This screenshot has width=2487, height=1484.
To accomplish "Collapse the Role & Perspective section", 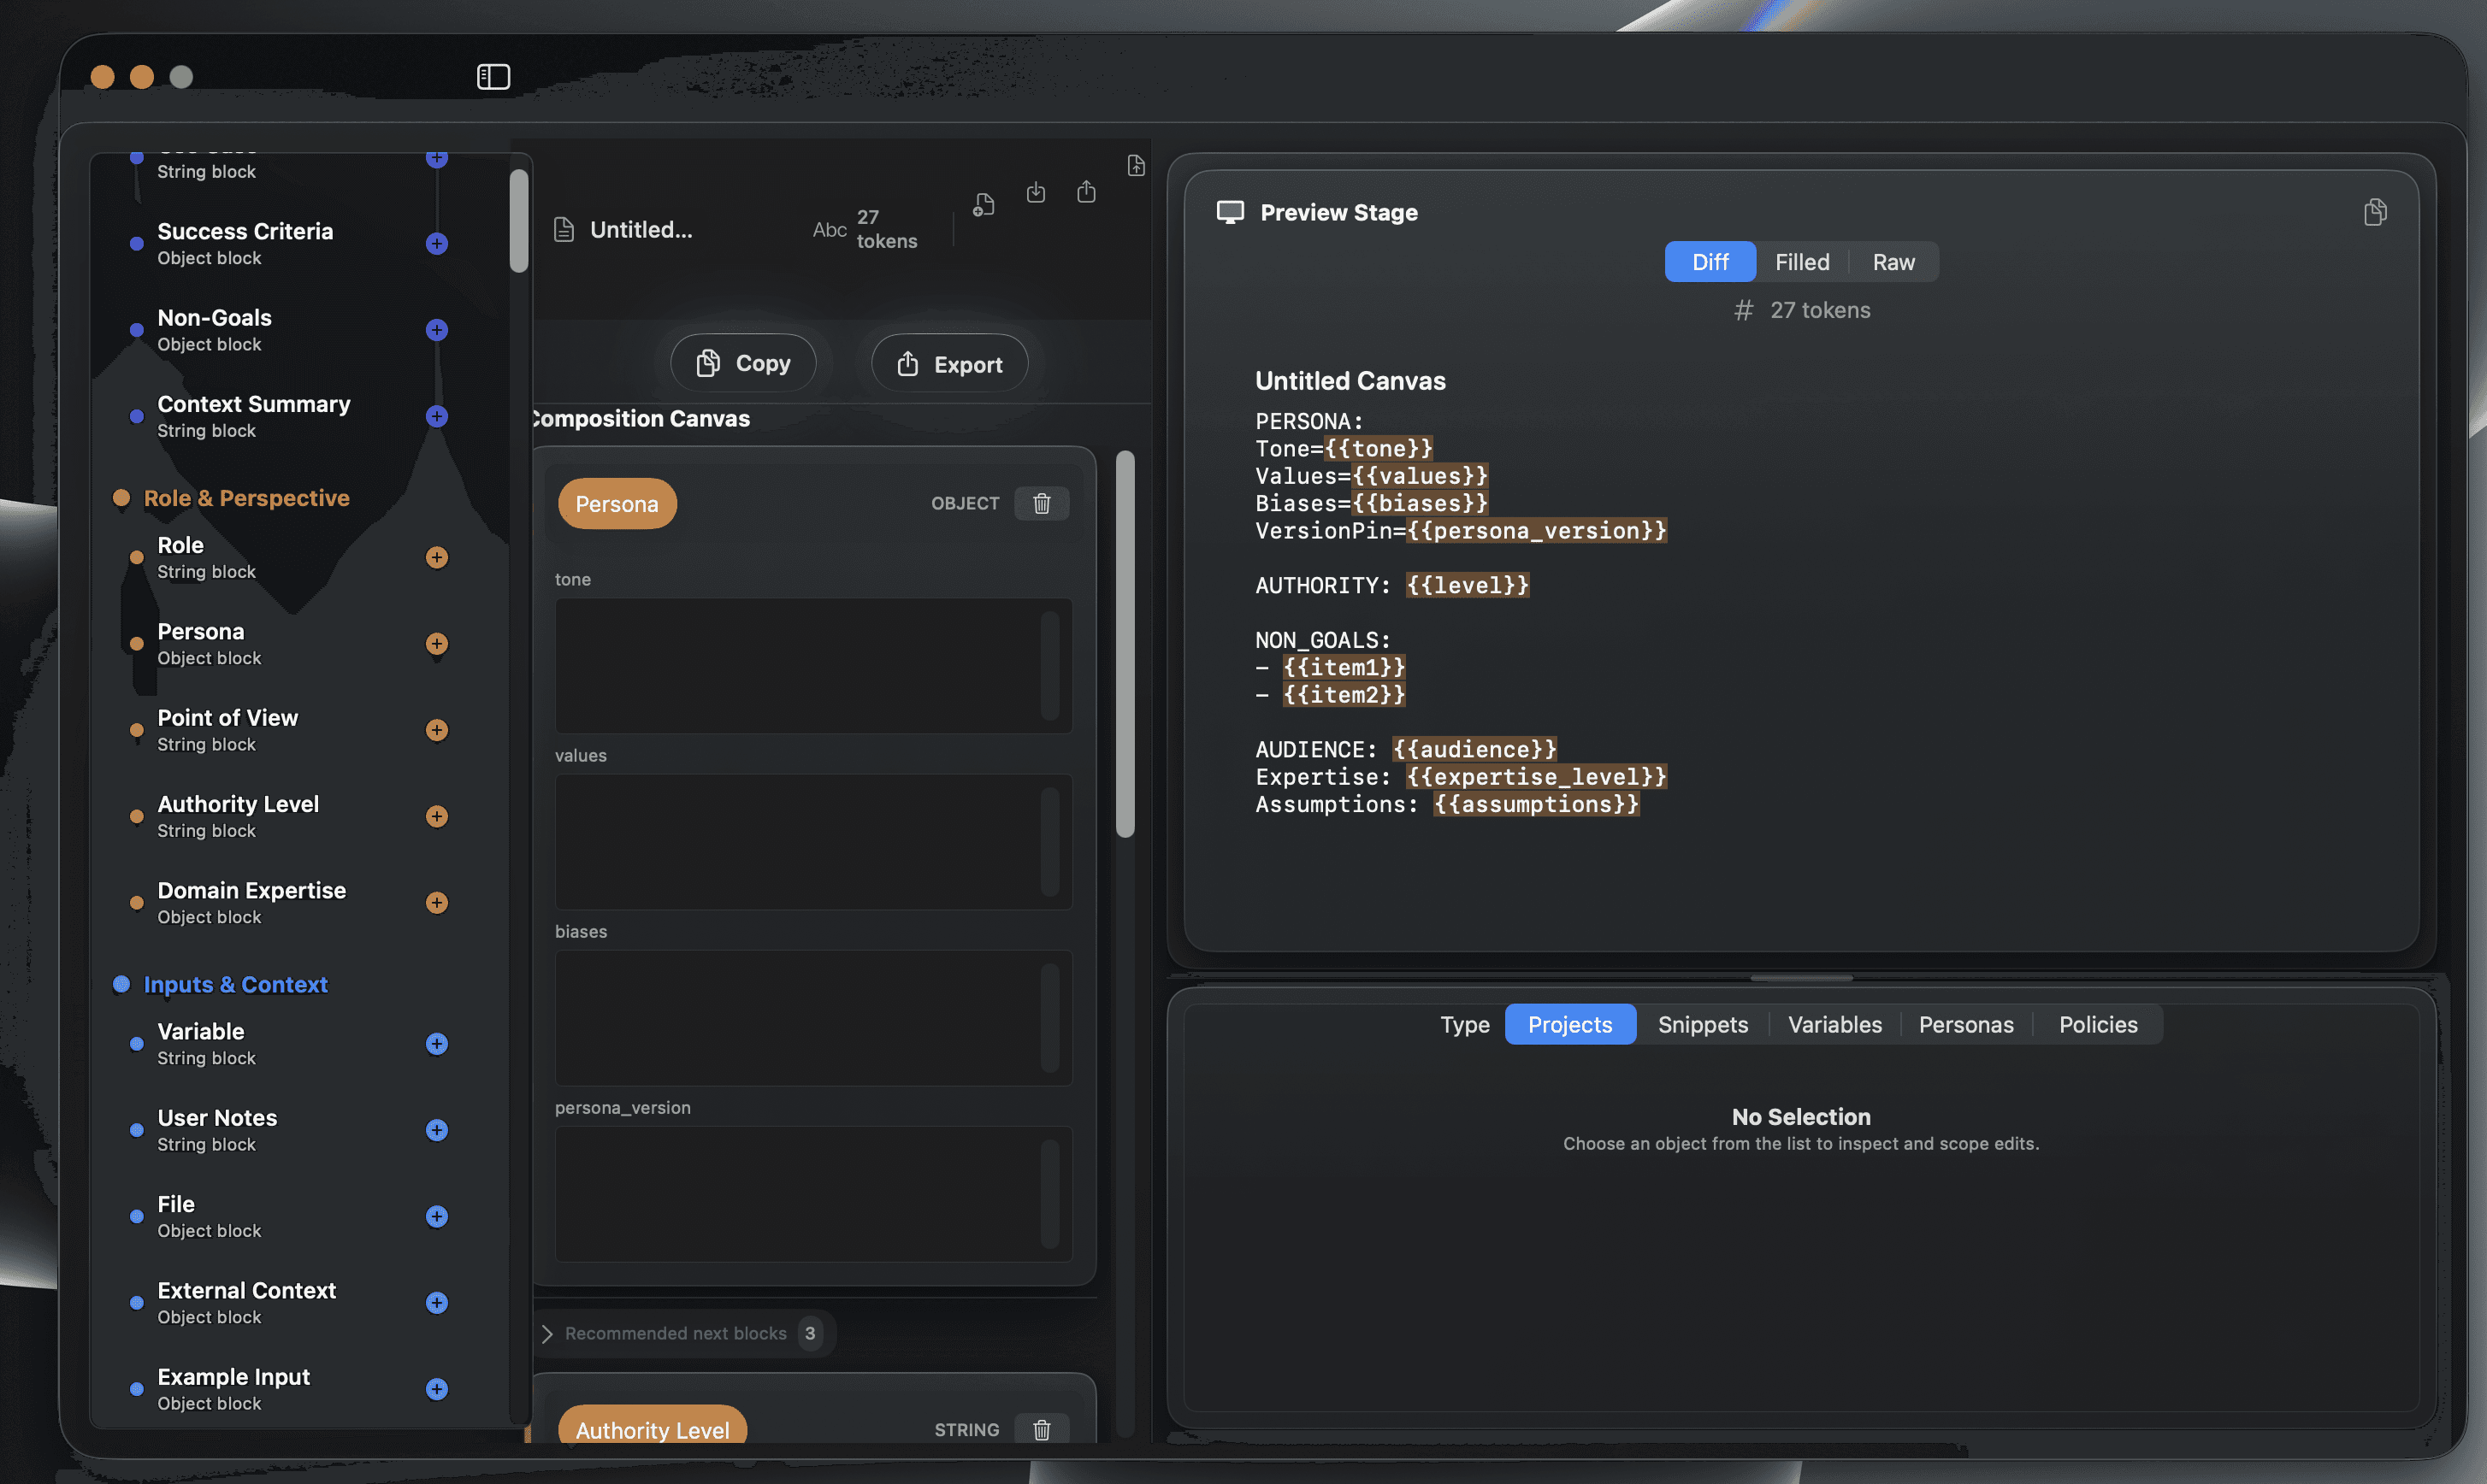I will point(246,498).
